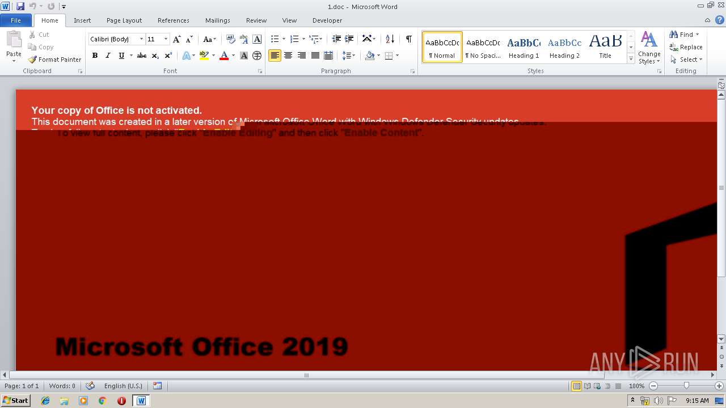Click the zoom slider handle
This screenshot has height=408, width=726.
(x=686, y=386)
